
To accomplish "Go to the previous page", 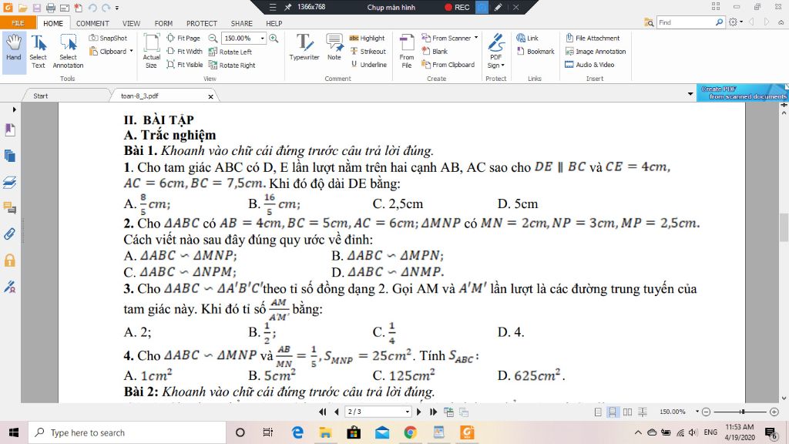I will [x=337, y=412].
